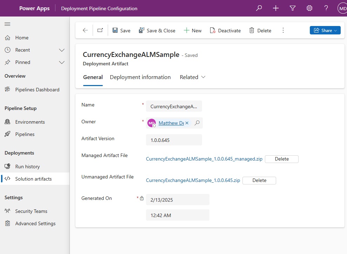This screenshot has height=254, width=347.
Task: Click the Home house icon
Action: tap(7, 38)
